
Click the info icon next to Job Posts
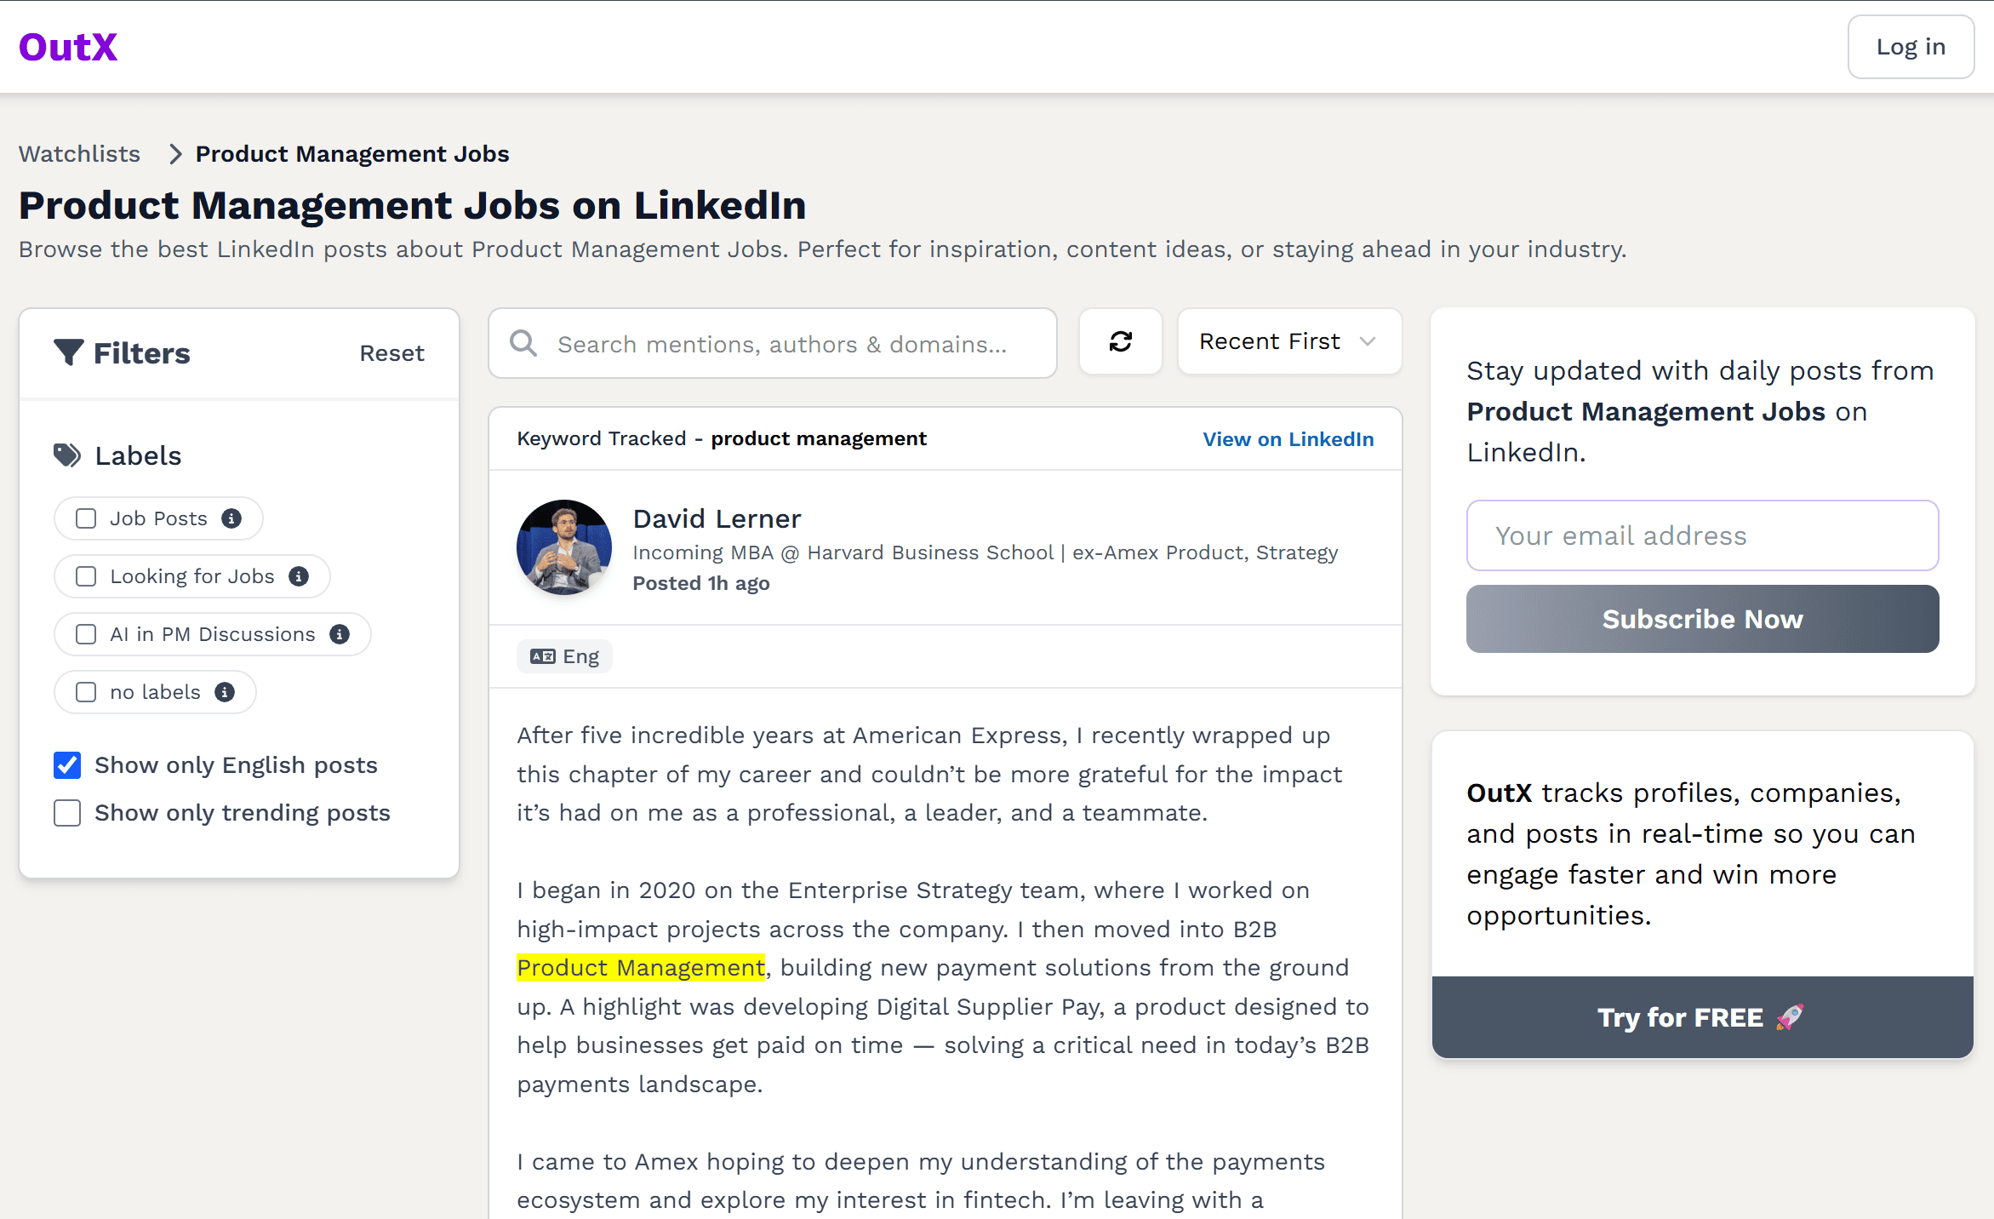tap(231, 518)
